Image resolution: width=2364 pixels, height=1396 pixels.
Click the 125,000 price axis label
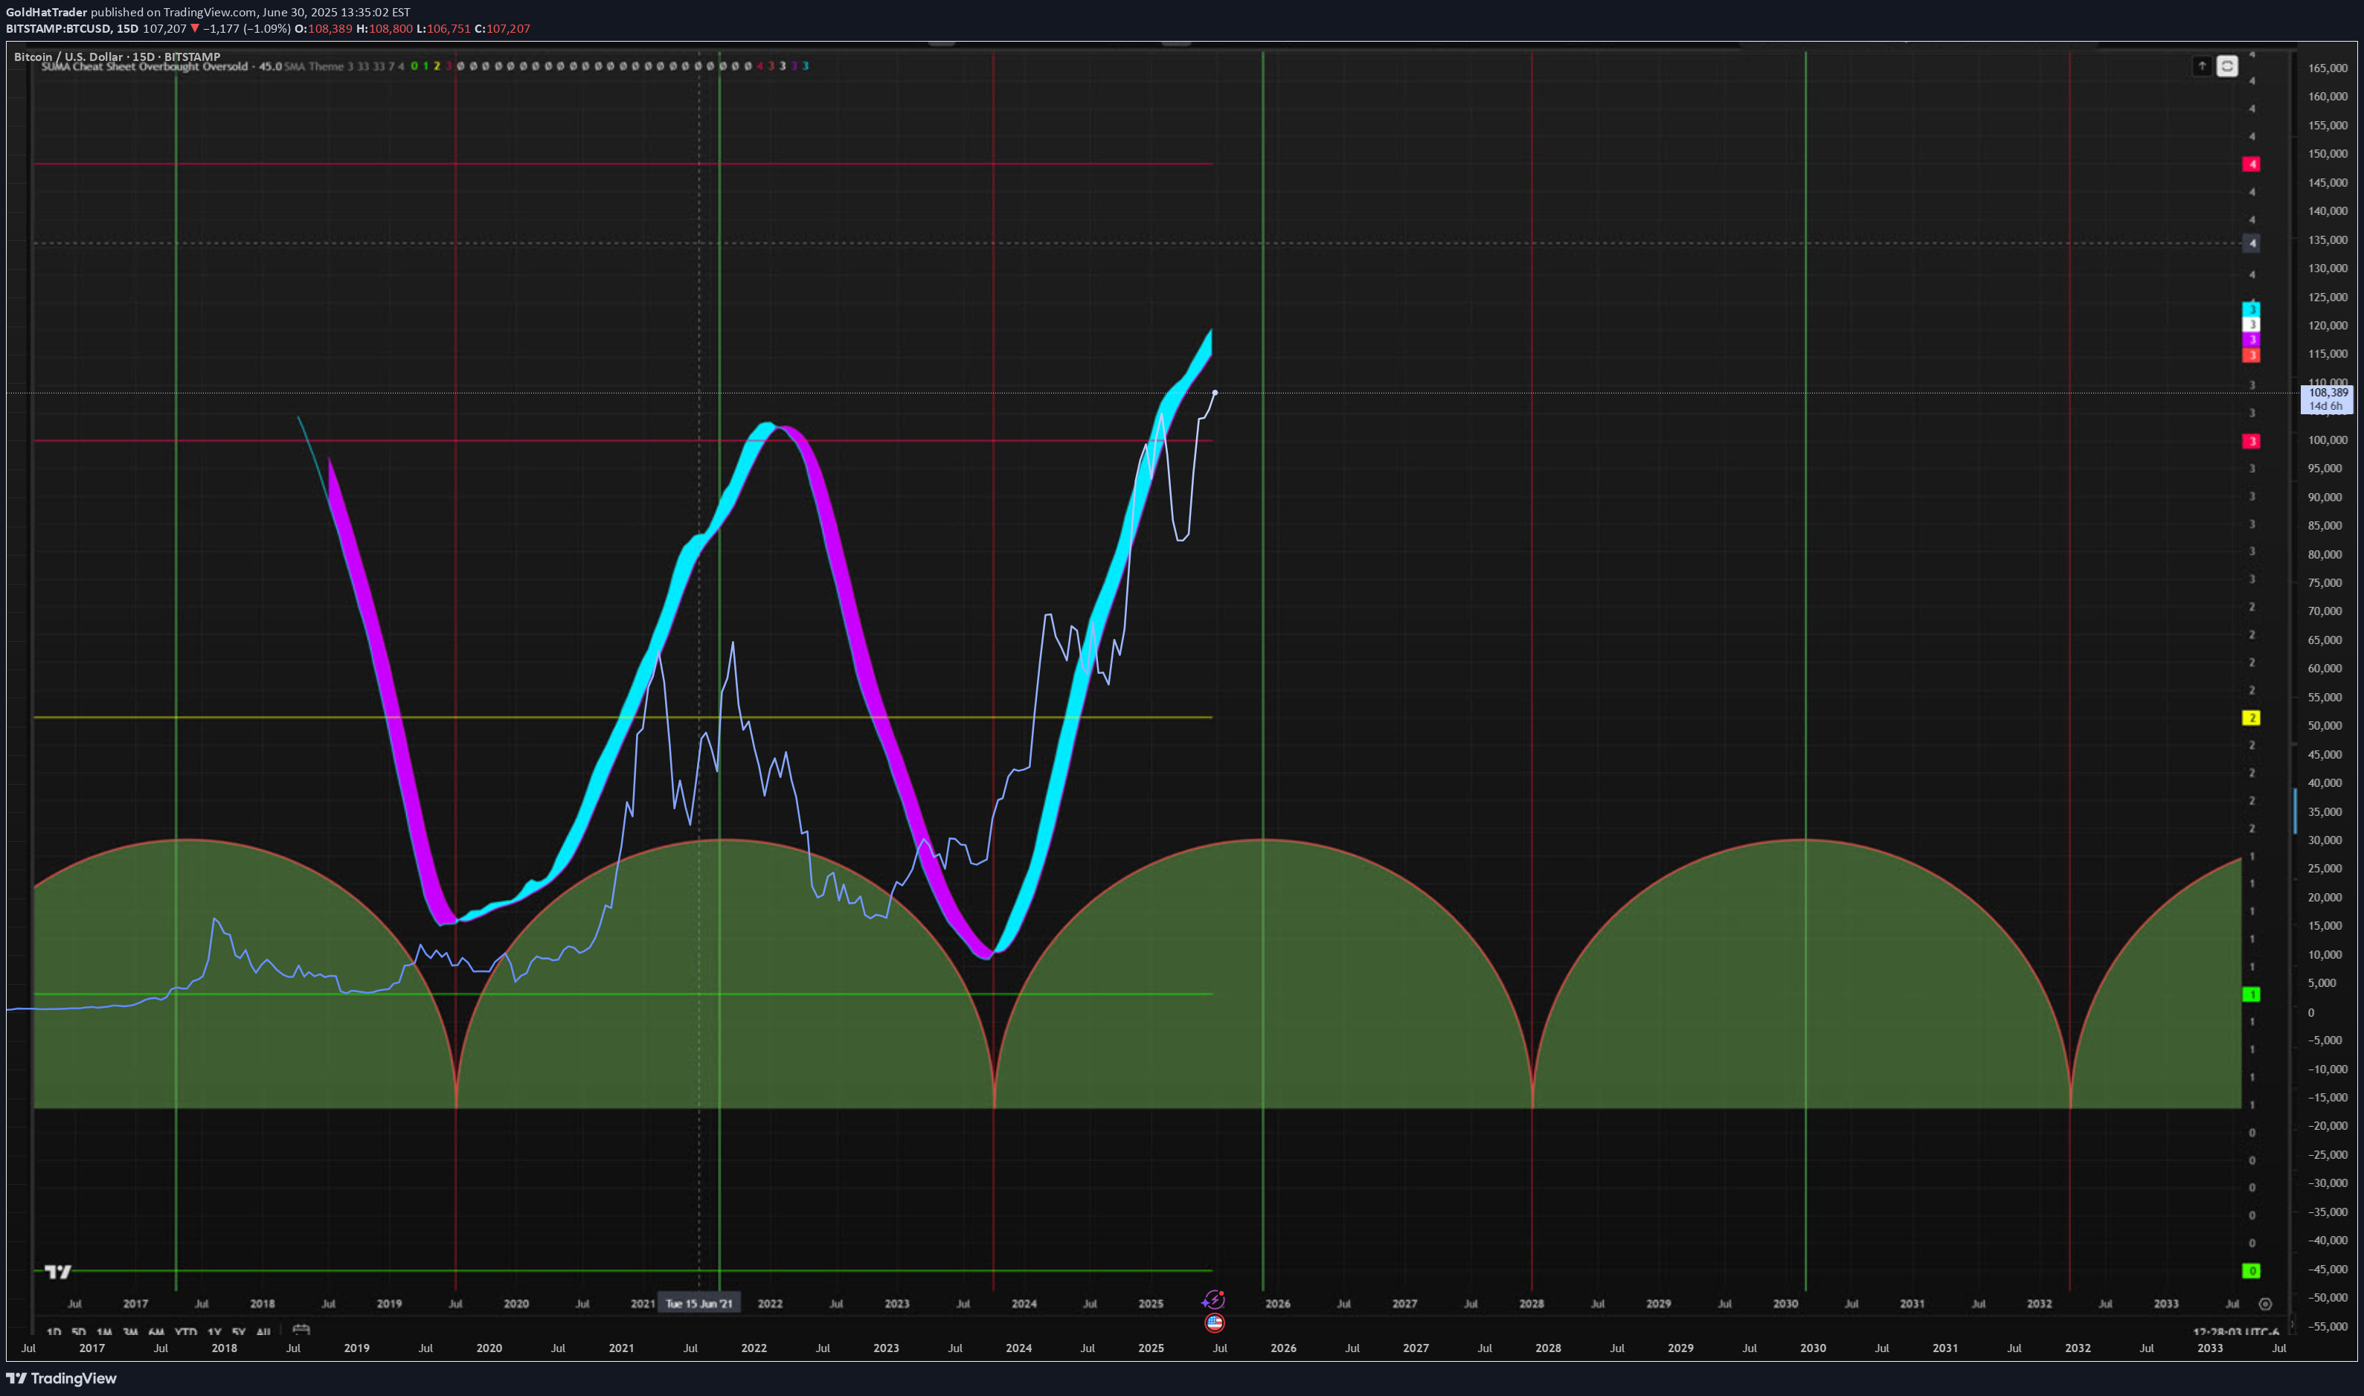pos(2328,297)
